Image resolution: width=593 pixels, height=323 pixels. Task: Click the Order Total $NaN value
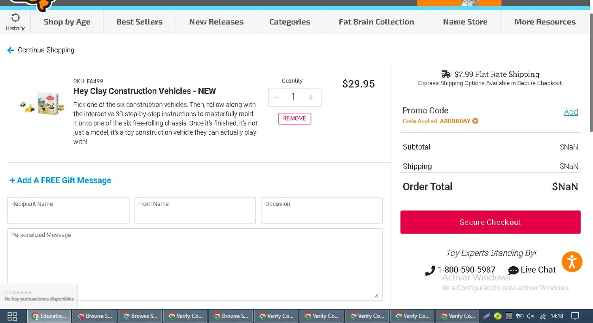click(565, 187)
